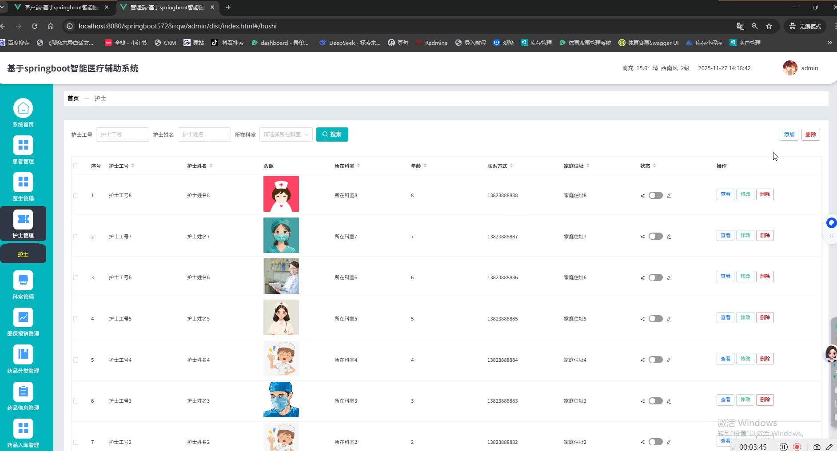The image size is (837, 451).
Task: Sort table by 年龄 column
Action: [x=425, y=166]
